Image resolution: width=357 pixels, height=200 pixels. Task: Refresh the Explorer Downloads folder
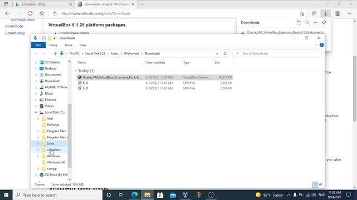pos(225,53)
